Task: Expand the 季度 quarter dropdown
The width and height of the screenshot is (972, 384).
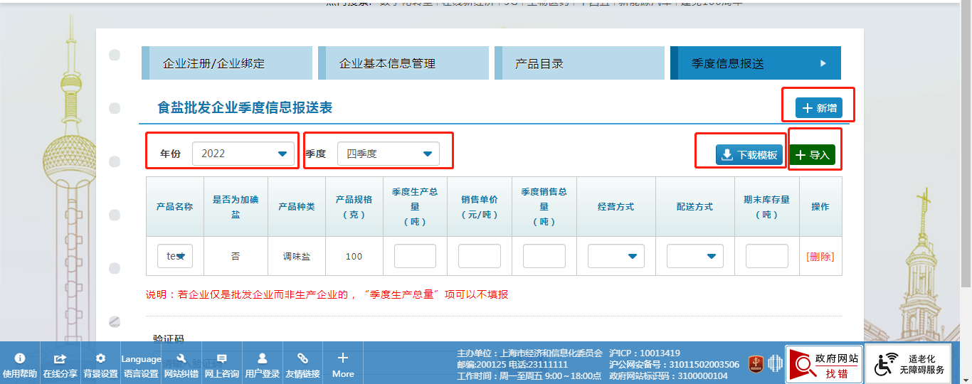Action: click(x=389, y=154)
